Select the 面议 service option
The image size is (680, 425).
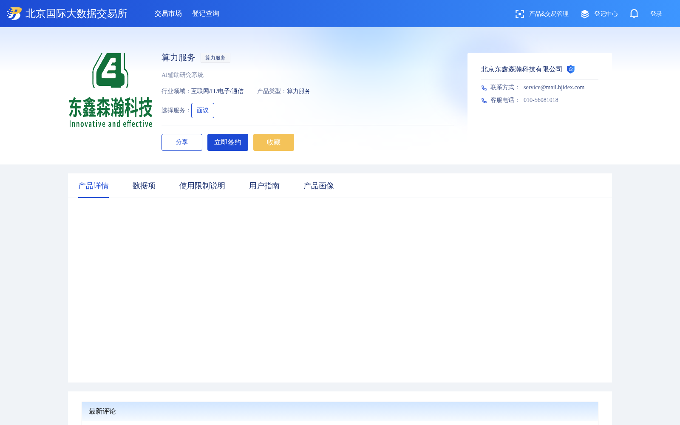tap(203, 110)
